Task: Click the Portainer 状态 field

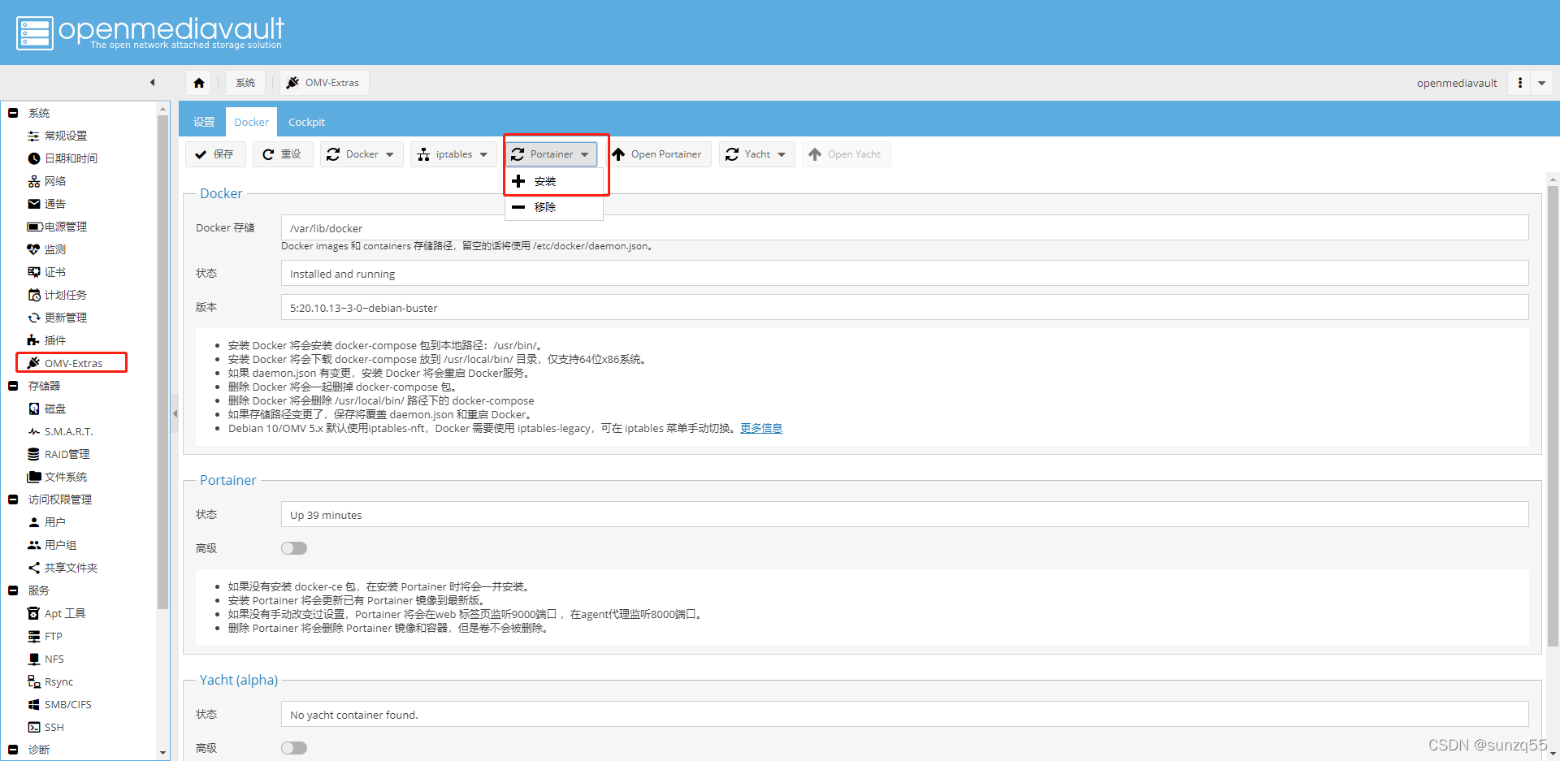Action: click(x=904, y=514)
